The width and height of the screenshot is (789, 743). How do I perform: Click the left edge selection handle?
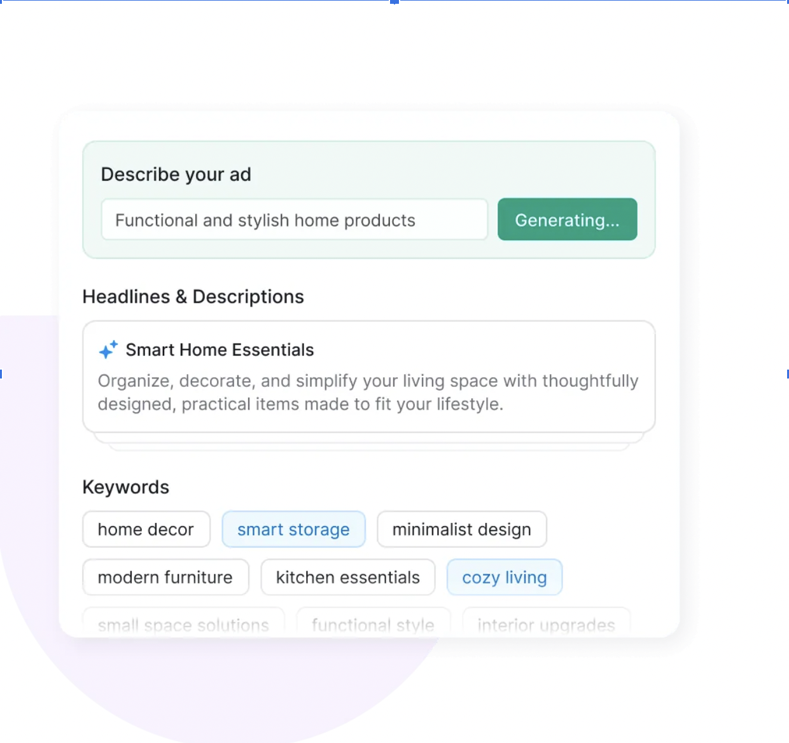coord(1,374)
